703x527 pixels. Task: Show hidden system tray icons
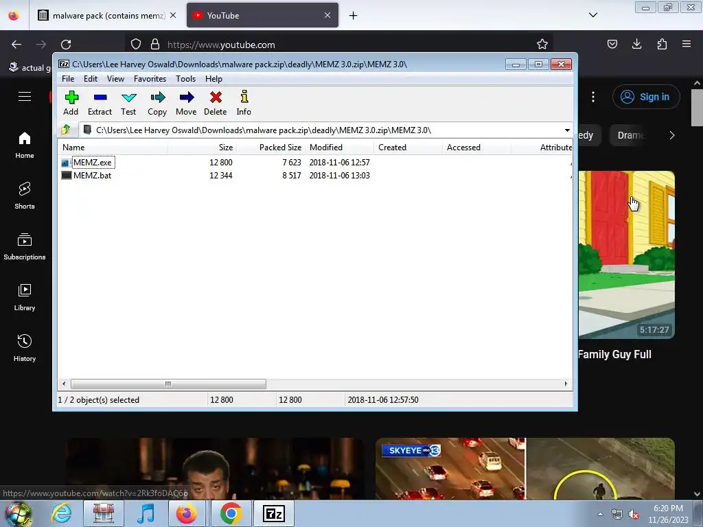tap(600, 514)
